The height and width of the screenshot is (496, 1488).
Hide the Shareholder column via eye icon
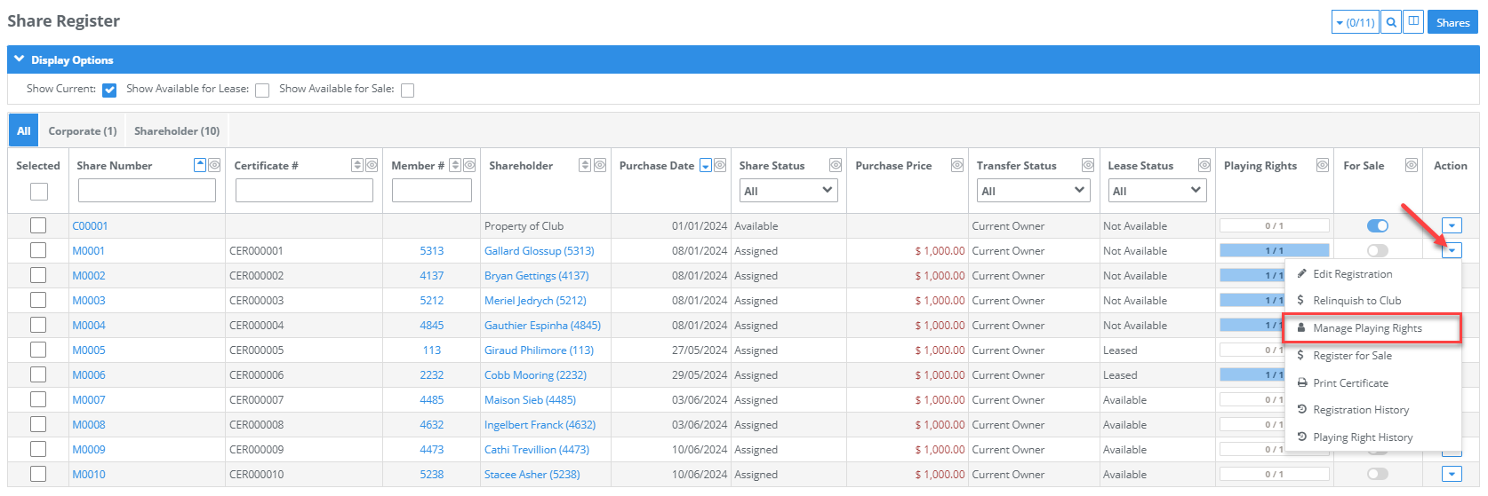(600, 165)
